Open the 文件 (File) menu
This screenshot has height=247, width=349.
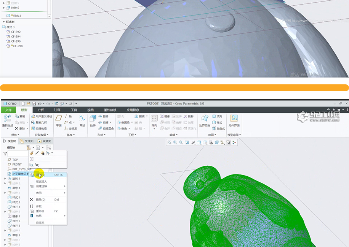[8, 110]
